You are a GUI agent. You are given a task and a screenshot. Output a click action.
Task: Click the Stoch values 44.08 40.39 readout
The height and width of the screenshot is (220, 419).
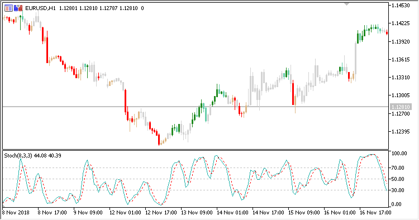47,156
